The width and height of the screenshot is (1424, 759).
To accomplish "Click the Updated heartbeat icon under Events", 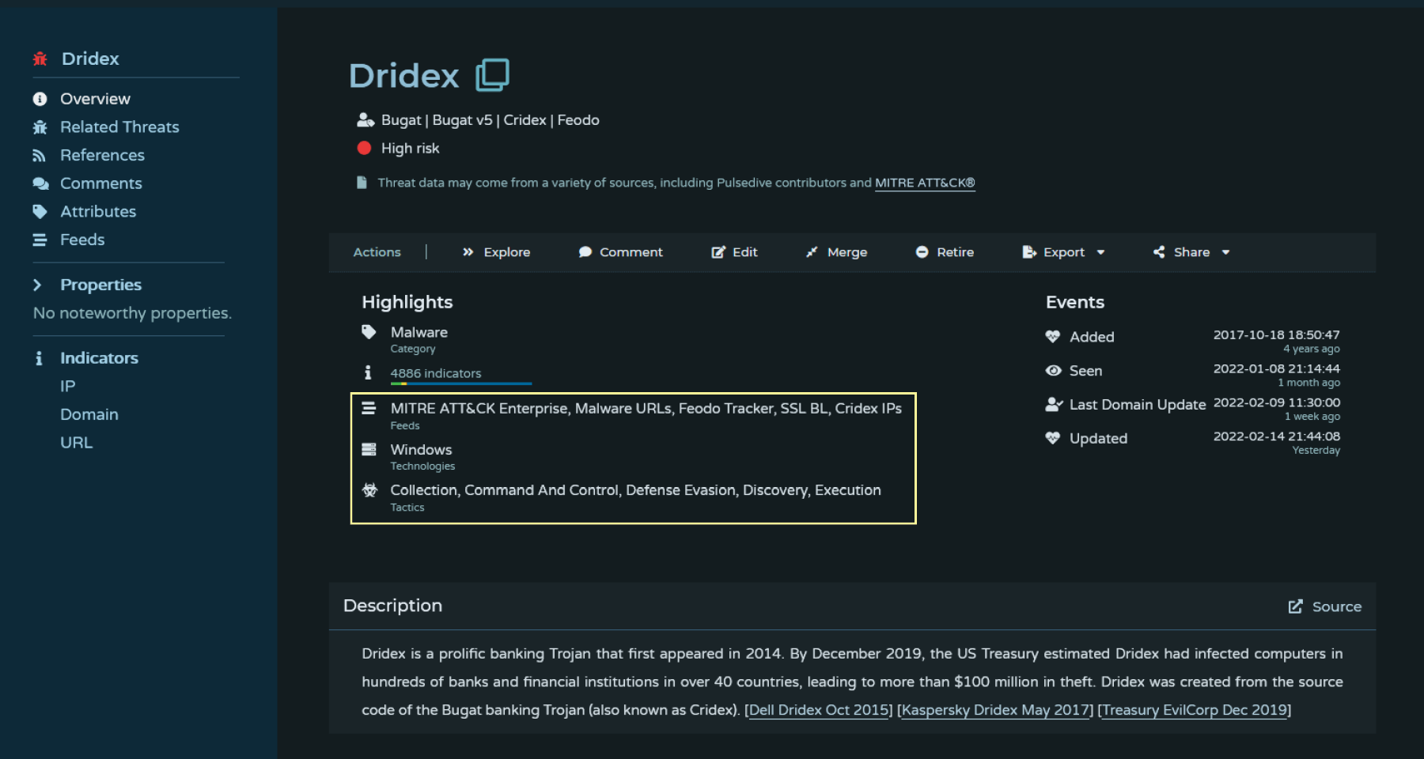I will pyautogui.click(x=1053, y=438).
